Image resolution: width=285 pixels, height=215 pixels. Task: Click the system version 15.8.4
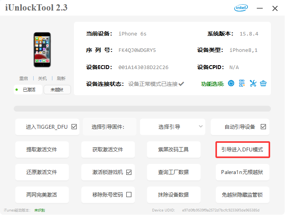249,34
